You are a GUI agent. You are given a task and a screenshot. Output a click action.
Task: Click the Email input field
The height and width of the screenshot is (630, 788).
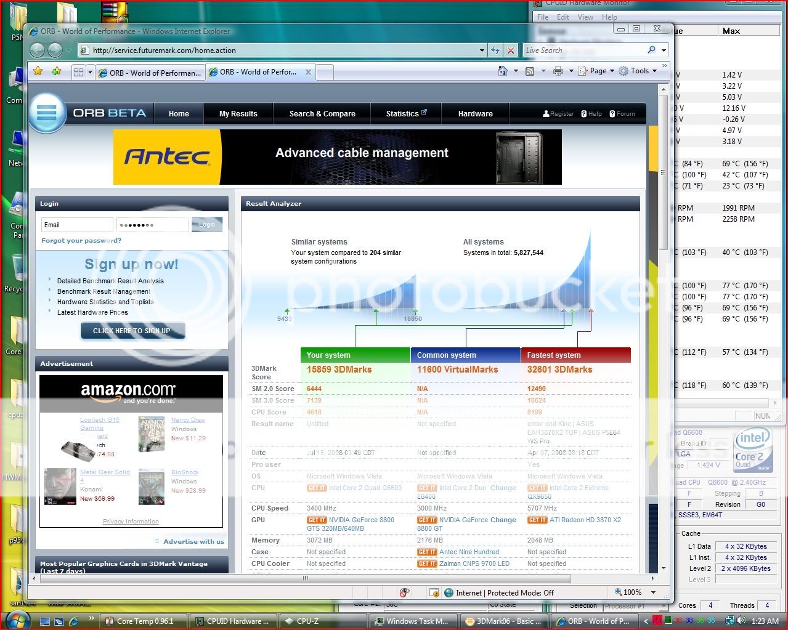(77, 225)
